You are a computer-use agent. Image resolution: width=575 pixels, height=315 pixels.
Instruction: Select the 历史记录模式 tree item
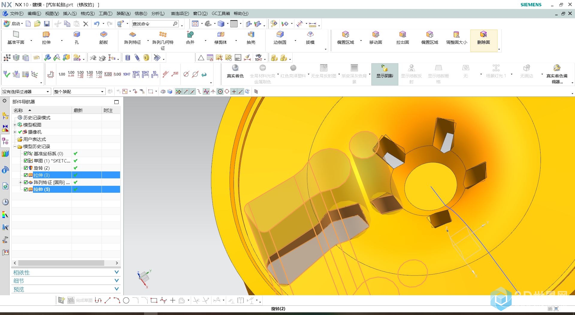[x=37, y=118]
